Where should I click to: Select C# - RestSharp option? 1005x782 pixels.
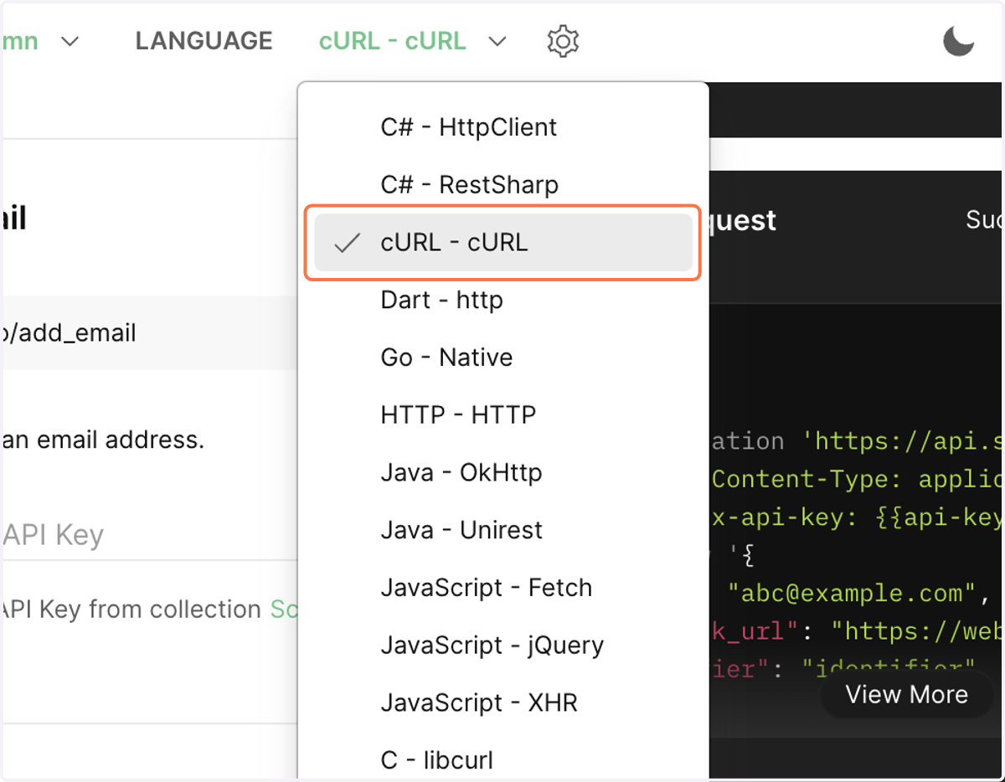502,185
